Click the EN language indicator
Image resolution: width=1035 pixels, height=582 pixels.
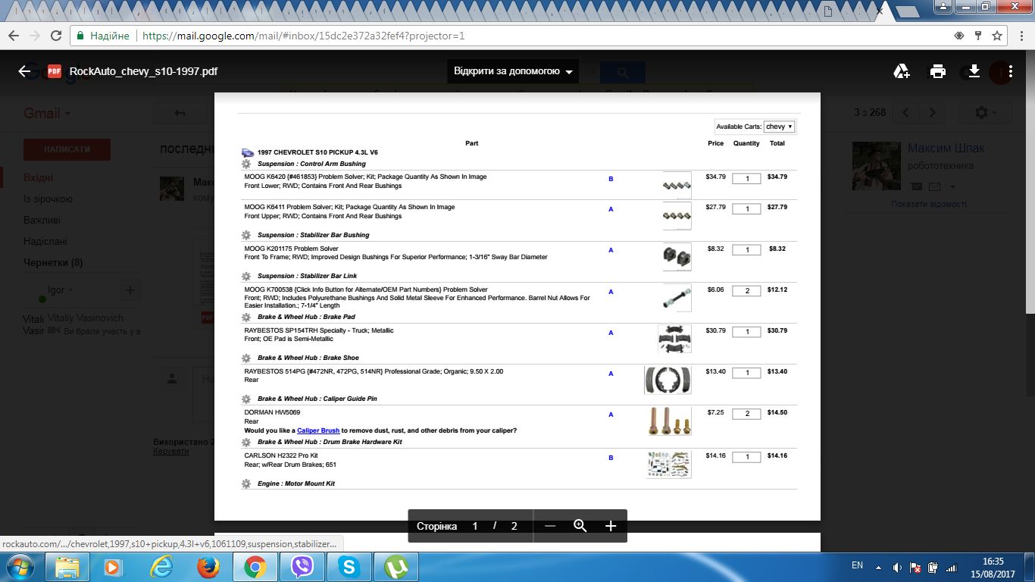(857, 565)
